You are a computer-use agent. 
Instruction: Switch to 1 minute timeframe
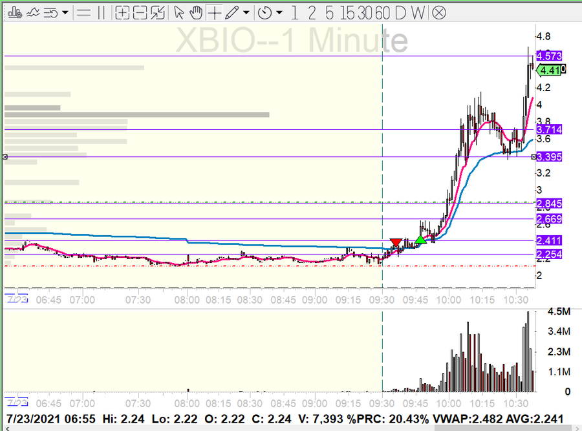[x=294, y=13]
